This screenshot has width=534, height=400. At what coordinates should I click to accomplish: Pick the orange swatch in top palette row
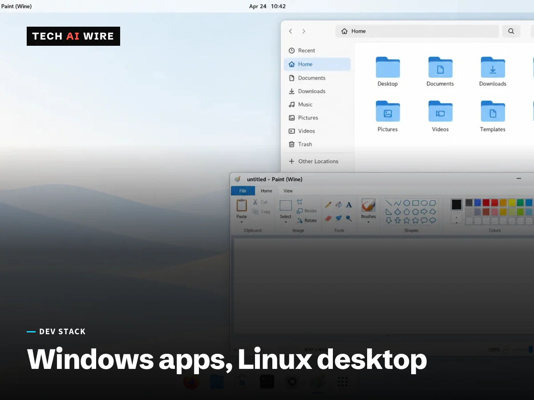click(503, 203)
